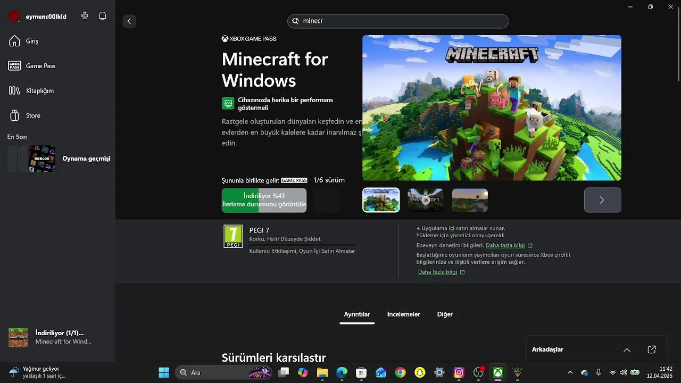Open Microsoft Store from taskbar
The image size is (681, 383).
point(361,372)
